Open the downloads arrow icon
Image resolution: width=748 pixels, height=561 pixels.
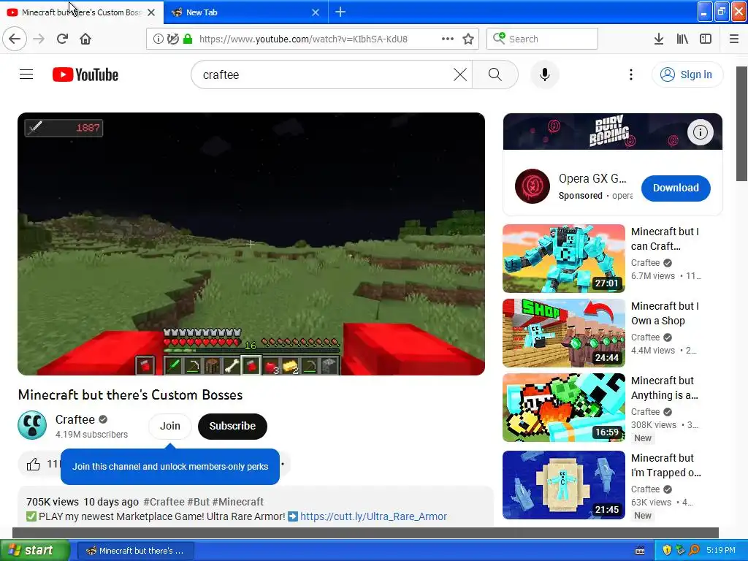[658, 39]
